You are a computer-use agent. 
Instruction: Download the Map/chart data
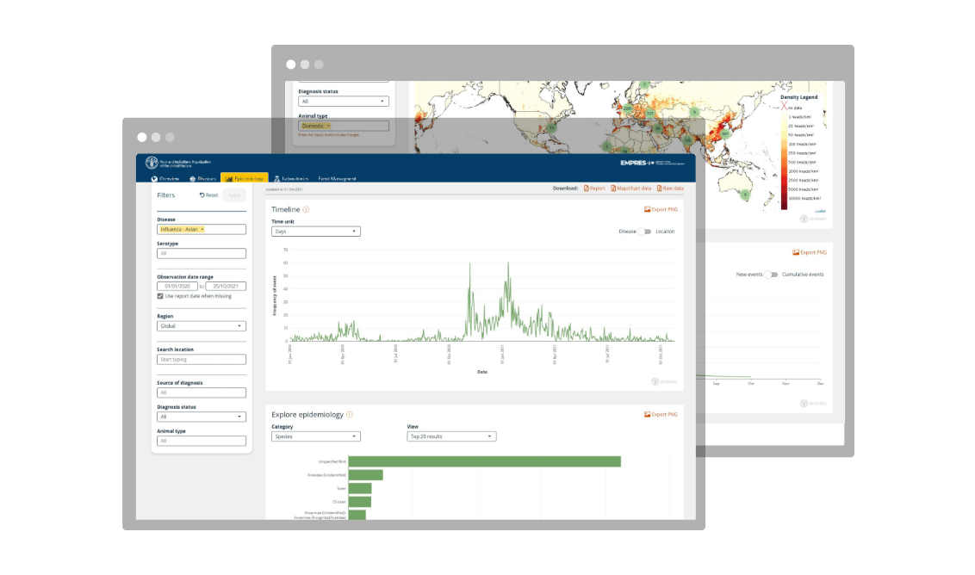(631, 189)
